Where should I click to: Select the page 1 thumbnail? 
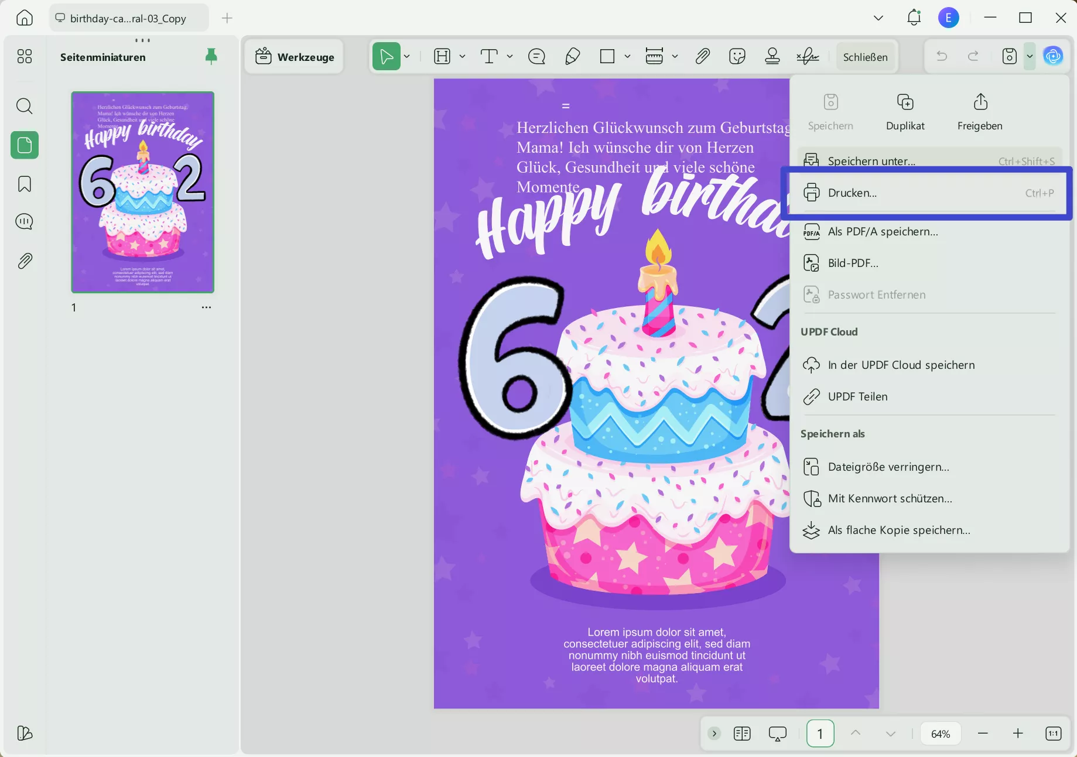tap(142, 192)
